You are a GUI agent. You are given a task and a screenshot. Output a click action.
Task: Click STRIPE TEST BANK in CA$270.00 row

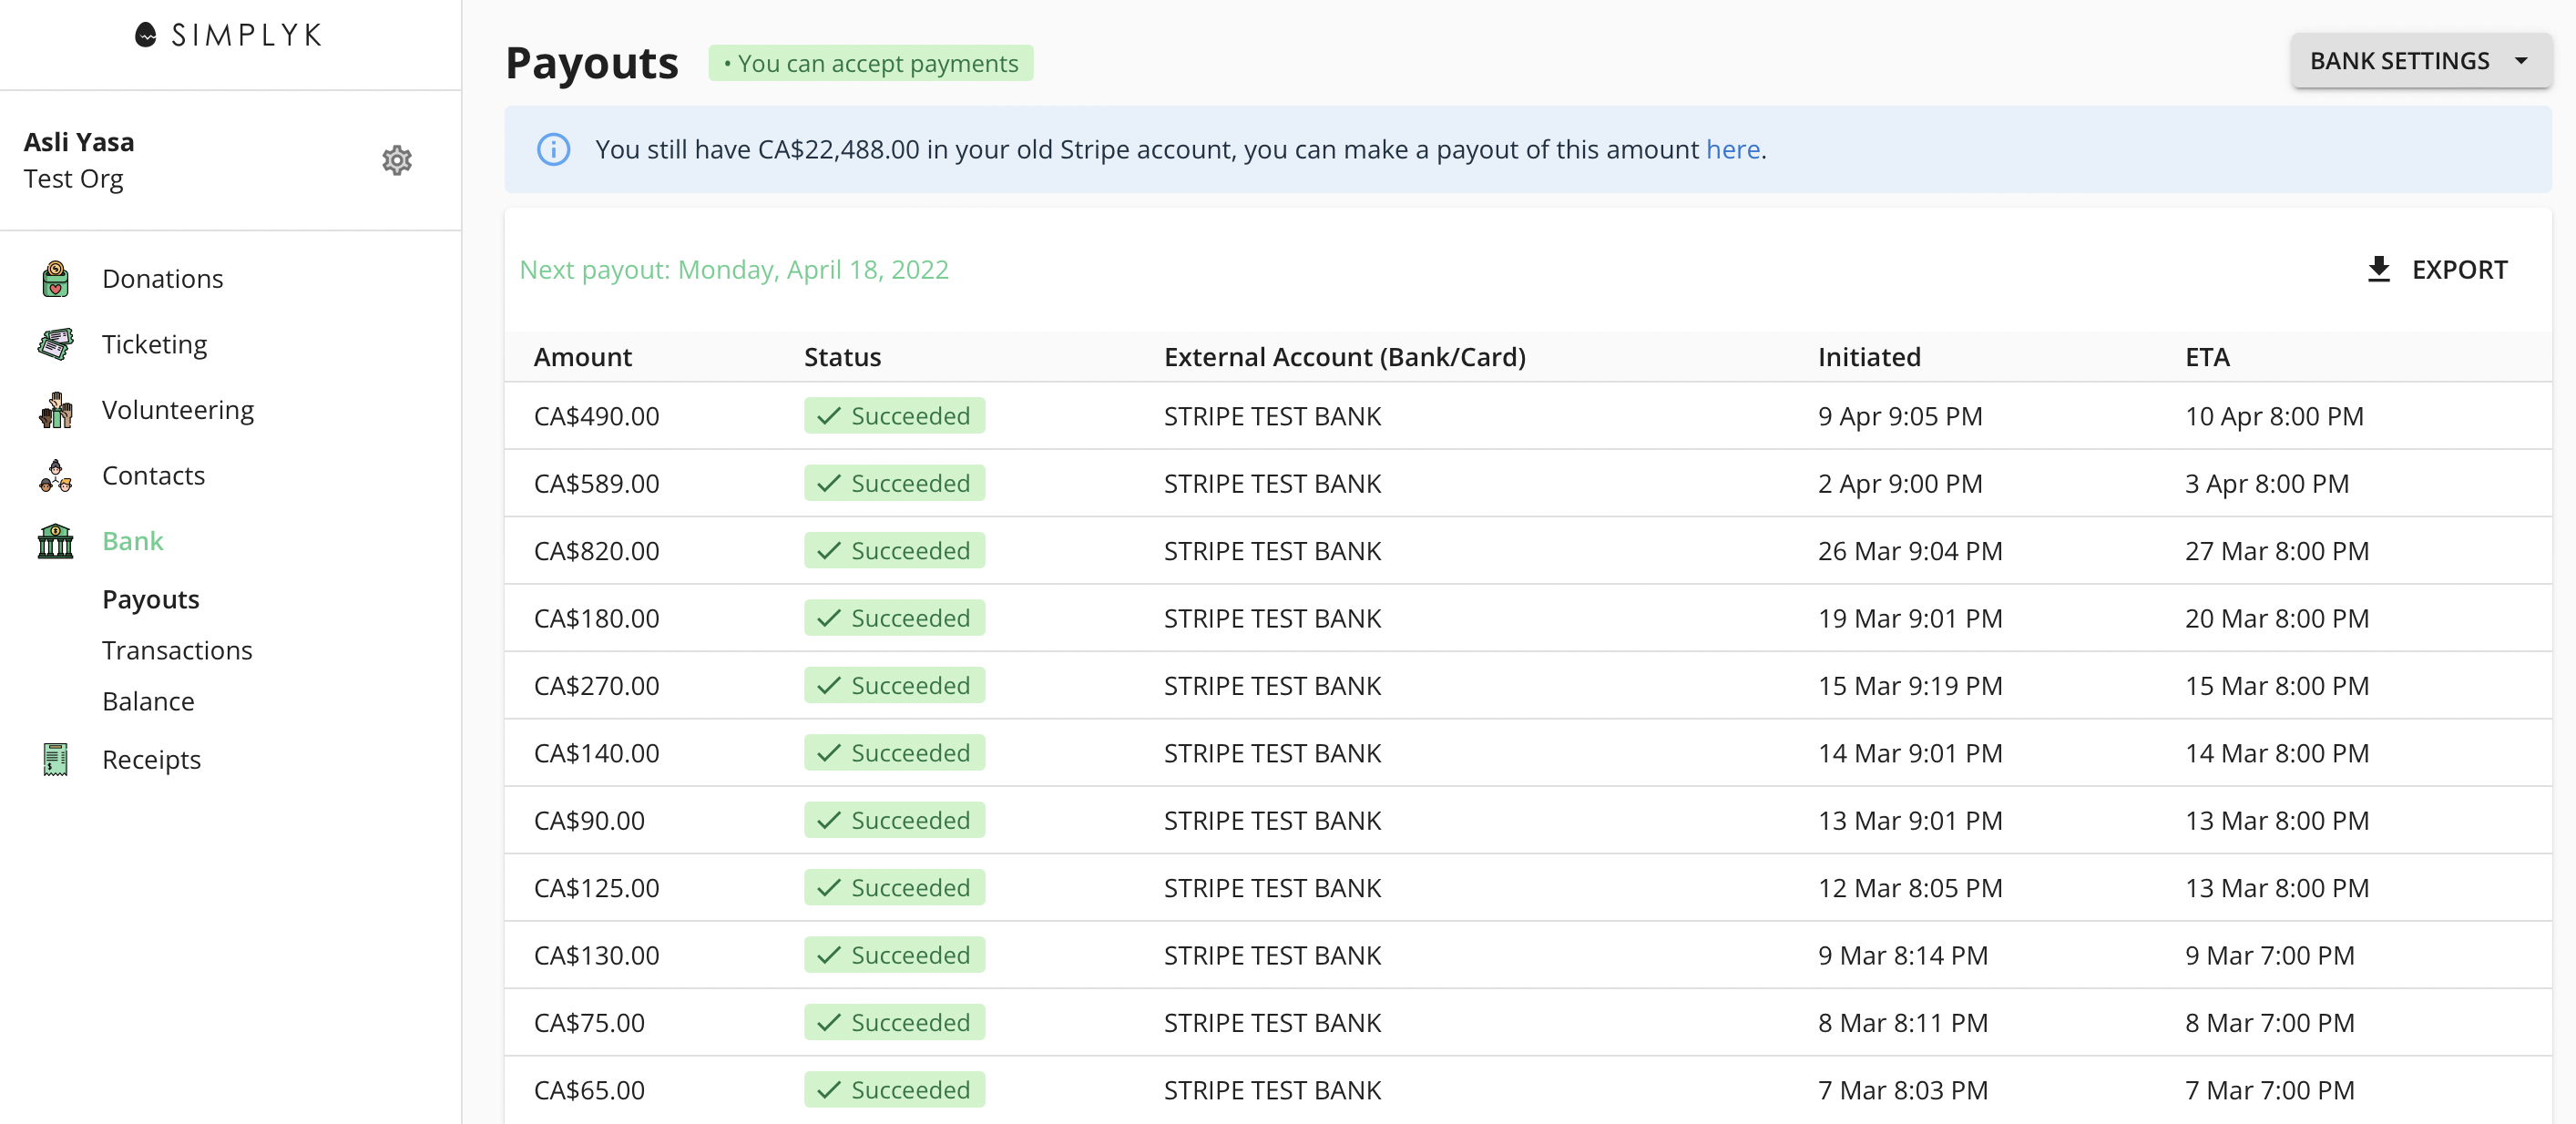pos(1272,686)
